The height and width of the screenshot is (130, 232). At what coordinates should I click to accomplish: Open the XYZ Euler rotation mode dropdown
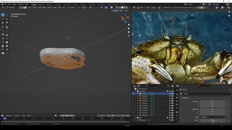(x=212, y=117)
